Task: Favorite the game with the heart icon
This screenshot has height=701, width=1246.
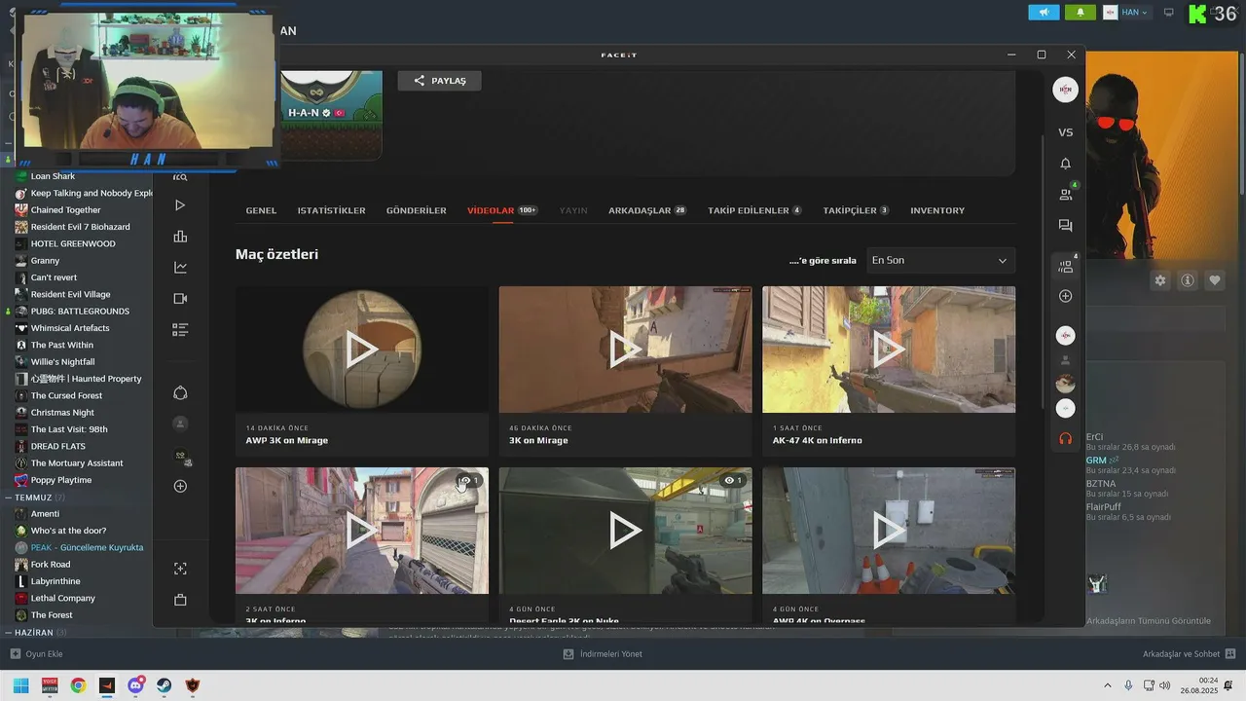Action: pyautogui.click(x=1215, y=280)
